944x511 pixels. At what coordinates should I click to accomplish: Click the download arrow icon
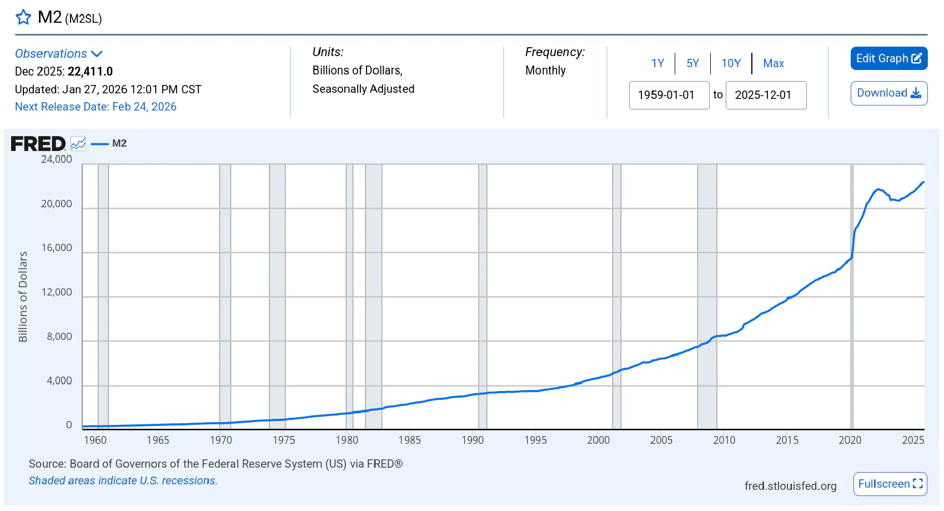pos(916,93)
